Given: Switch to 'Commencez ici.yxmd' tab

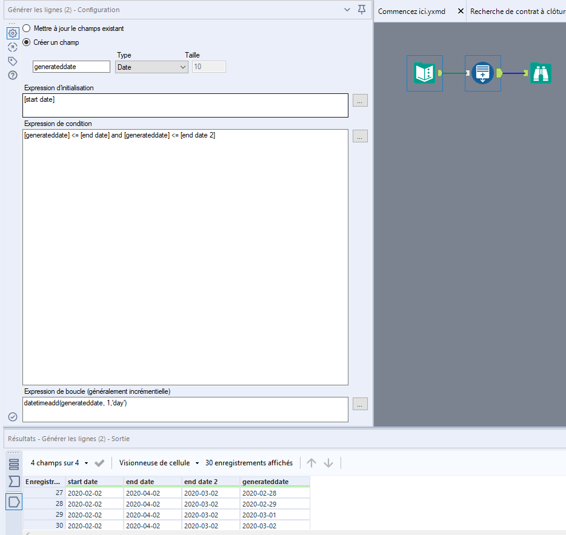Looking at the screenshot, I should pos(411,12).
